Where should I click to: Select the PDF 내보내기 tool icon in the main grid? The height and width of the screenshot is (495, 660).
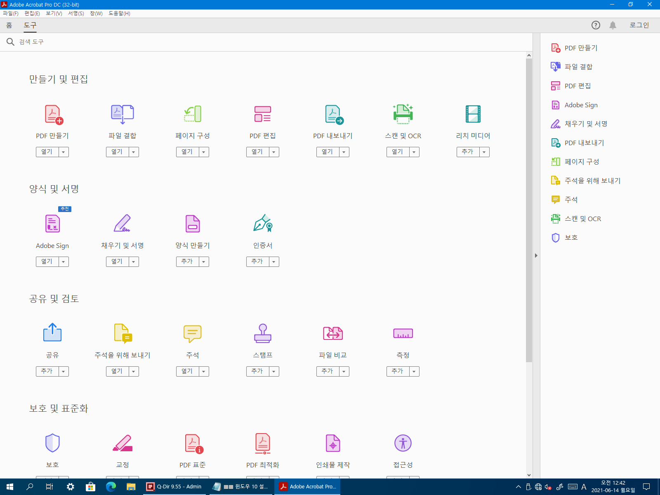coord(334,115)
